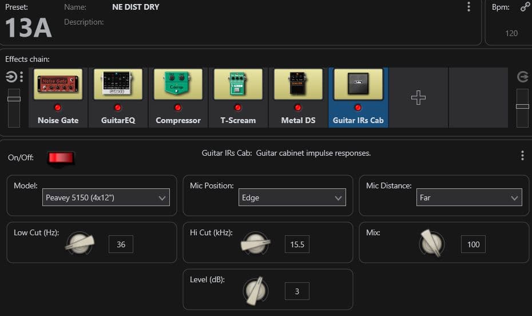Click the T-Scream label
Image resolution: width=532 pixels, height=316 pixels.
pos(238,120)
